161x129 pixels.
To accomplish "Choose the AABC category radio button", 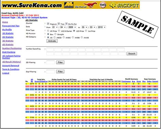I will (64, 37).
